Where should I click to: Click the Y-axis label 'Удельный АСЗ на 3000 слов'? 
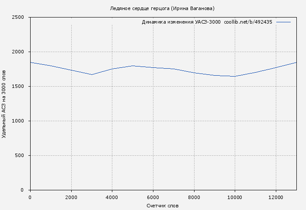click(4, 104)
